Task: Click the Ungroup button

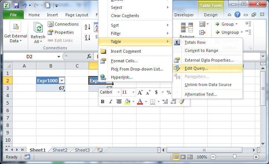Action: point(227,32)
